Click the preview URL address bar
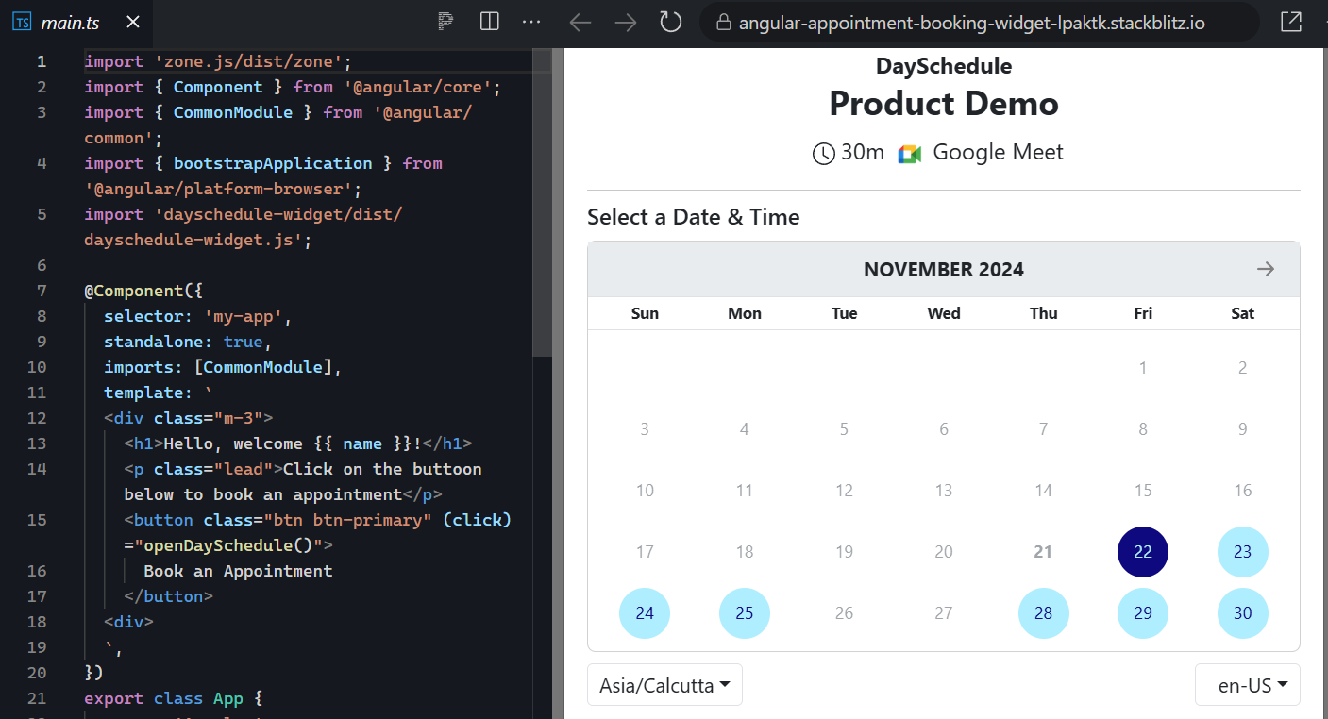 979,22
